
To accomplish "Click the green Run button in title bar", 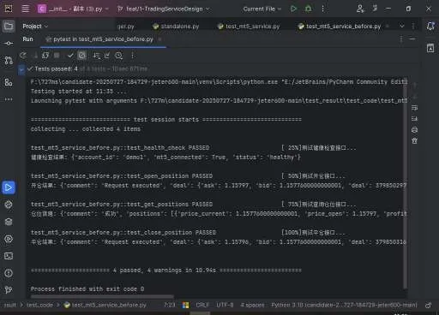I will [293, 9].
